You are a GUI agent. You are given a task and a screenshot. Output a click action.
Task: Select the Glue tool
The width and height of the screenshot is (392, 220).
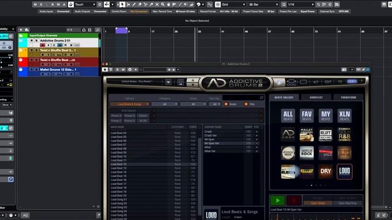[x=151, y=4]
